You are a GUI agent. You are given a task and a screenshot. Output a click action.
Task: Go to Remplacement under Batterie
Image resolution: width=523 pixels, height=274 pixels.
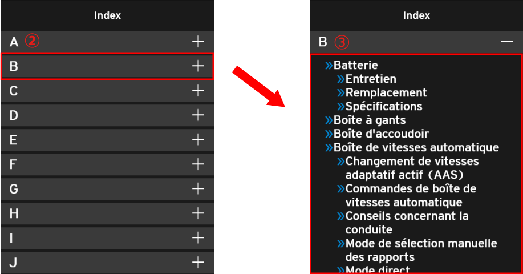coord(386,92)
